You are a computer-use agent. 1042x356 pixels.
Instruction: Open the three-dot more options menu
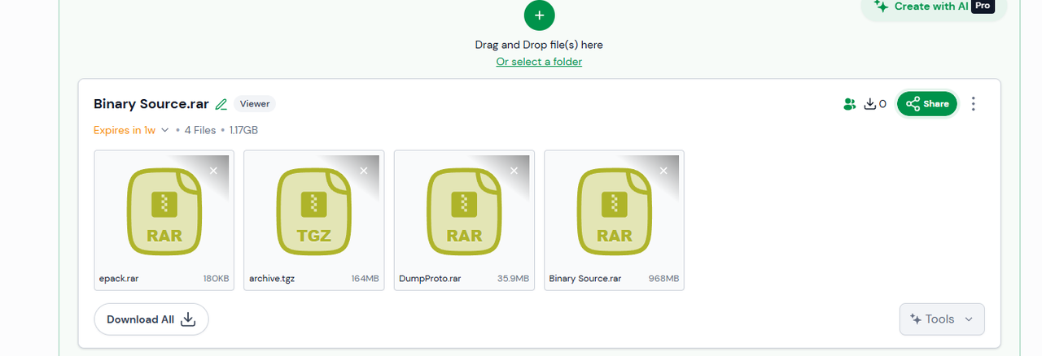tap(974, 104)
